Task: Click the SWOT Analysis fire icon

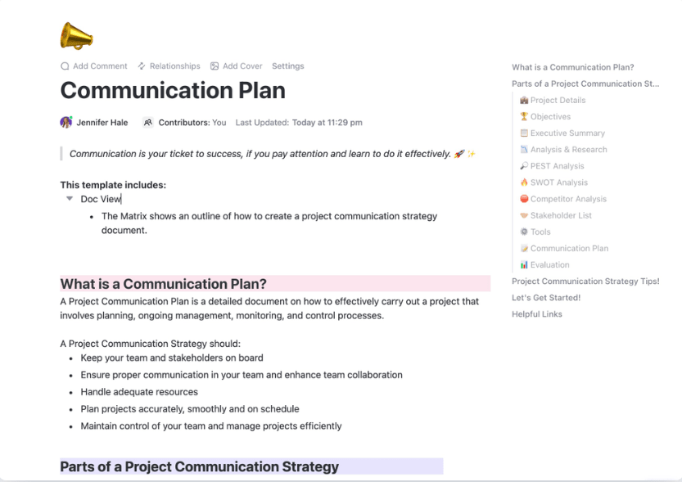Action: click(524, 182)
